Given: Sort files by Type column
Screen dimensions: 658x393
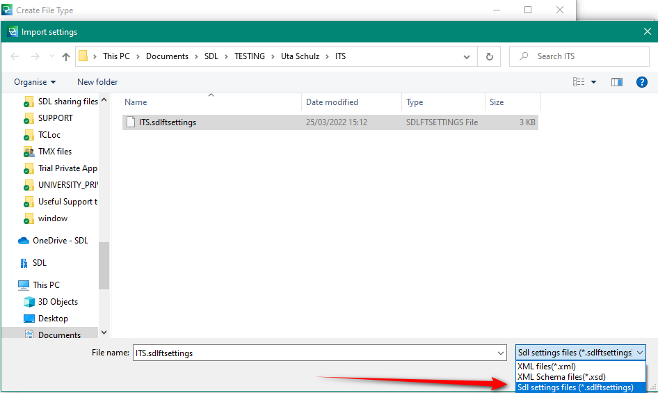Looking at the screenshot, I should pos(443,102).
